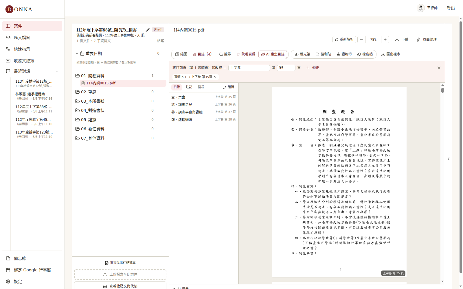Click the 王律師 user avatar
This screenshot has width=463, height=289.
[x=421, y=8]
